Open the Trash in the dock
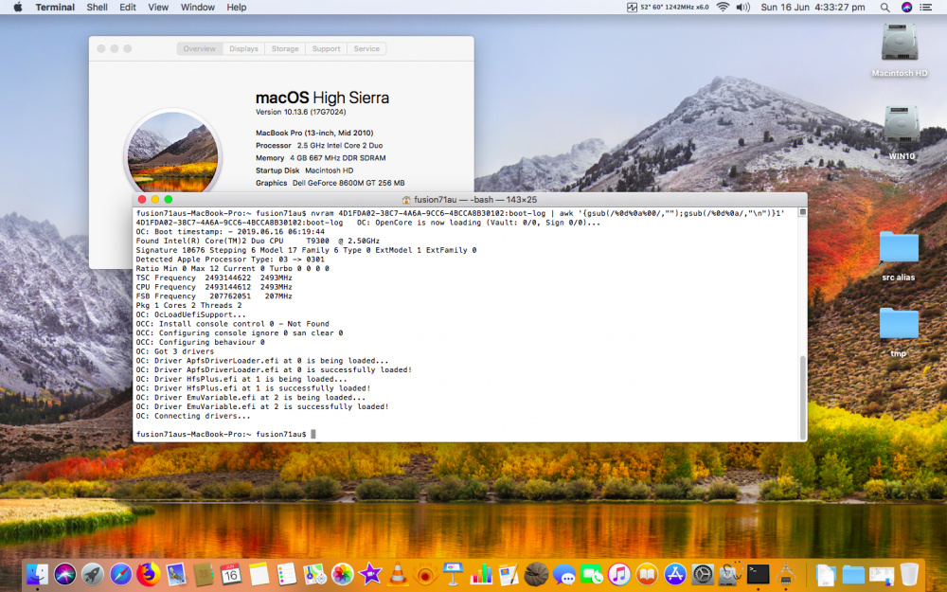Viewport: 947px width, 592px height. [908, 574]
